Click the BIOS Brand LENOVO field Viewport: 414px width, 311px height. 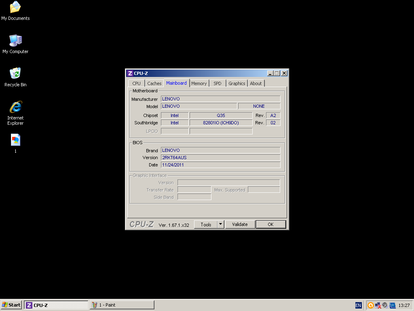click(220, 150)
